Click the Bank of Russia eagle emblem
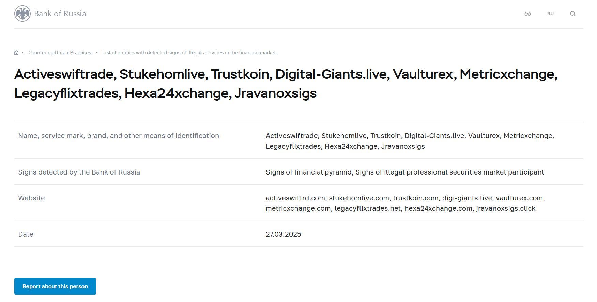597x302 pixels. point(22,14)
